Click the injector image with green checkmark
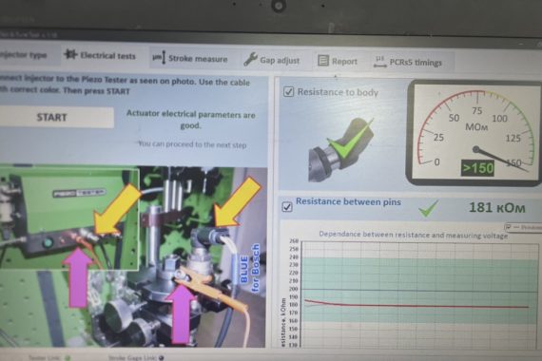 pos(340,149)
